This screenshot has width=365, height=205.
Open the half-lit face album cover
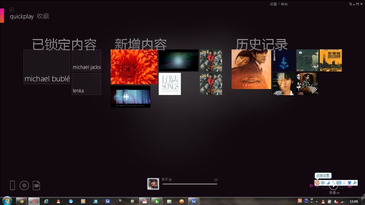[284, 84]
